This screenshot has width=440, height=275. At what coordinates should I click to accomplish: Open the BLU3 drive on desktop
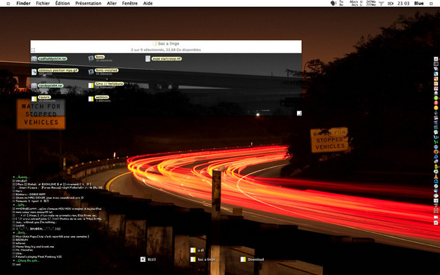point(143,259)
